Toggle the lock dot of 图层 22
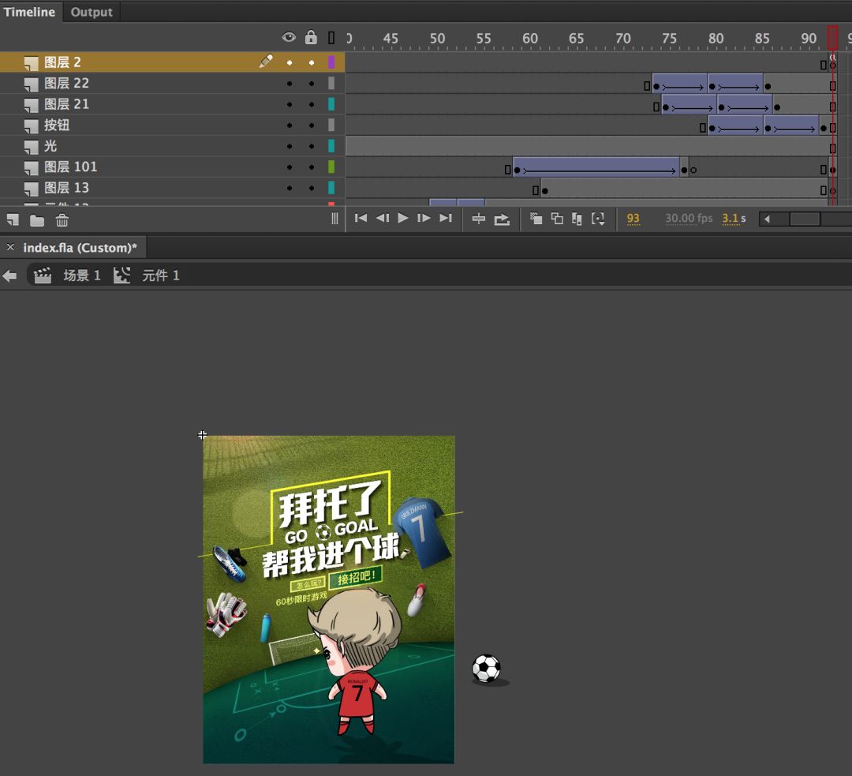Screen dimensions: 852x776 pos(312,84)
